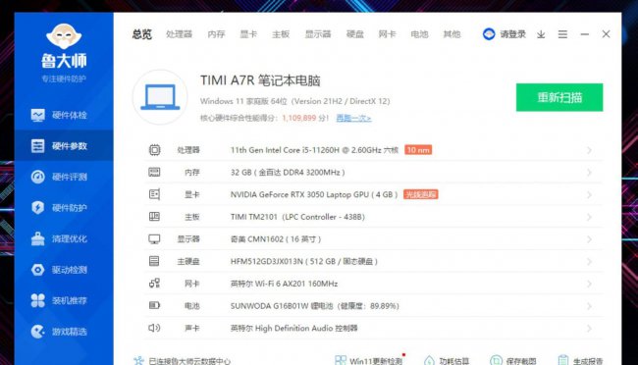Switch to the 总览 tab
The width and height of the screenshot is (638, 365).
click(142, 34)
